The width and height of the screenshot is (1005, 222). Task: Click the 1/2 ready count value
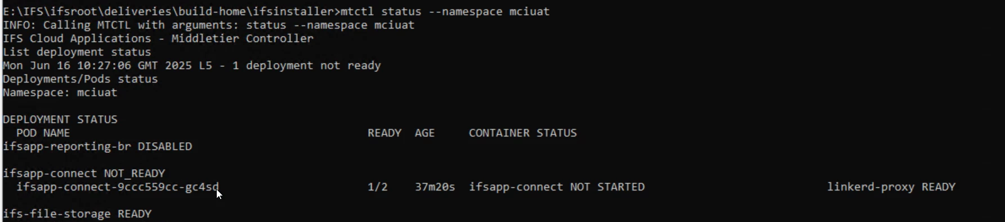click(x=377, y=187)
